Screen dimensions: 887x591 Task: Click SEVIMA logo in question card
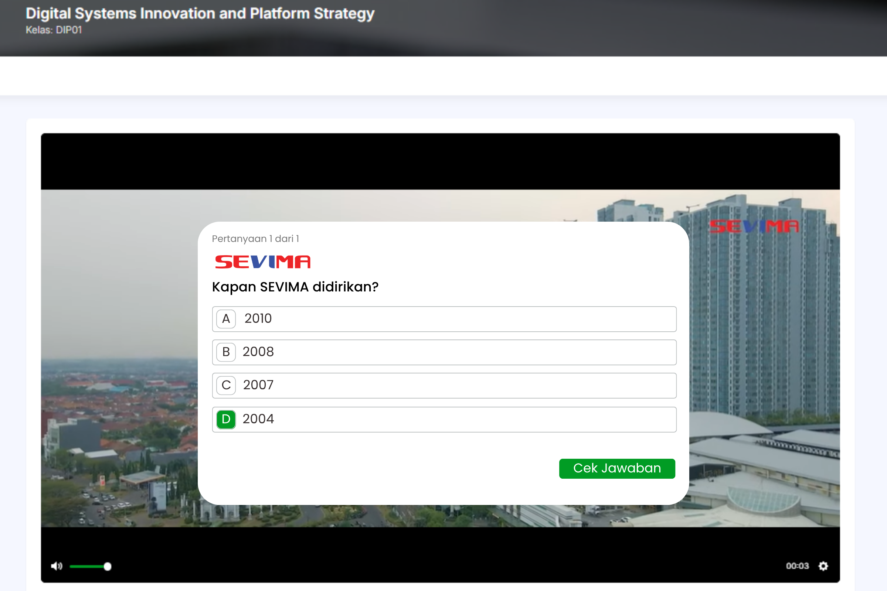tap(262, 262)
